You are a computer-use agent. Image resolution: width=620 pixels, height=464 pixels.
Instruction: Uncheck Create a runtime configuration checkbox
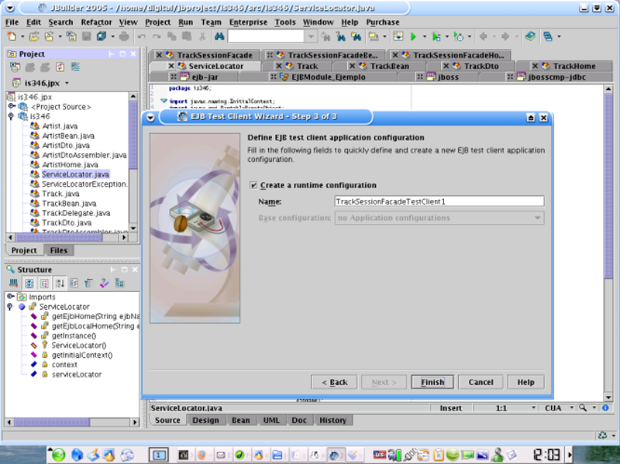click(x=254, y=185)
